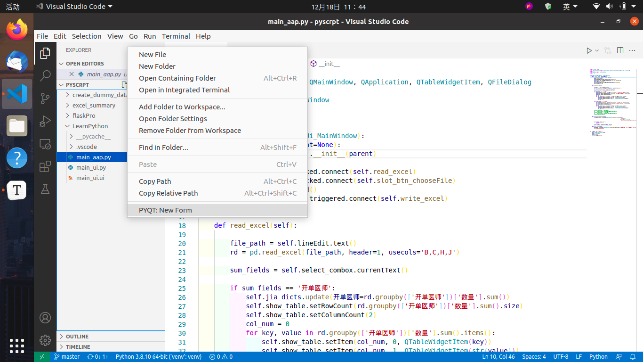Image resolution: width=643 pixels, height=362 pixels.
Task: Open the Terminal menu
Action: click(x=176, y=36)
